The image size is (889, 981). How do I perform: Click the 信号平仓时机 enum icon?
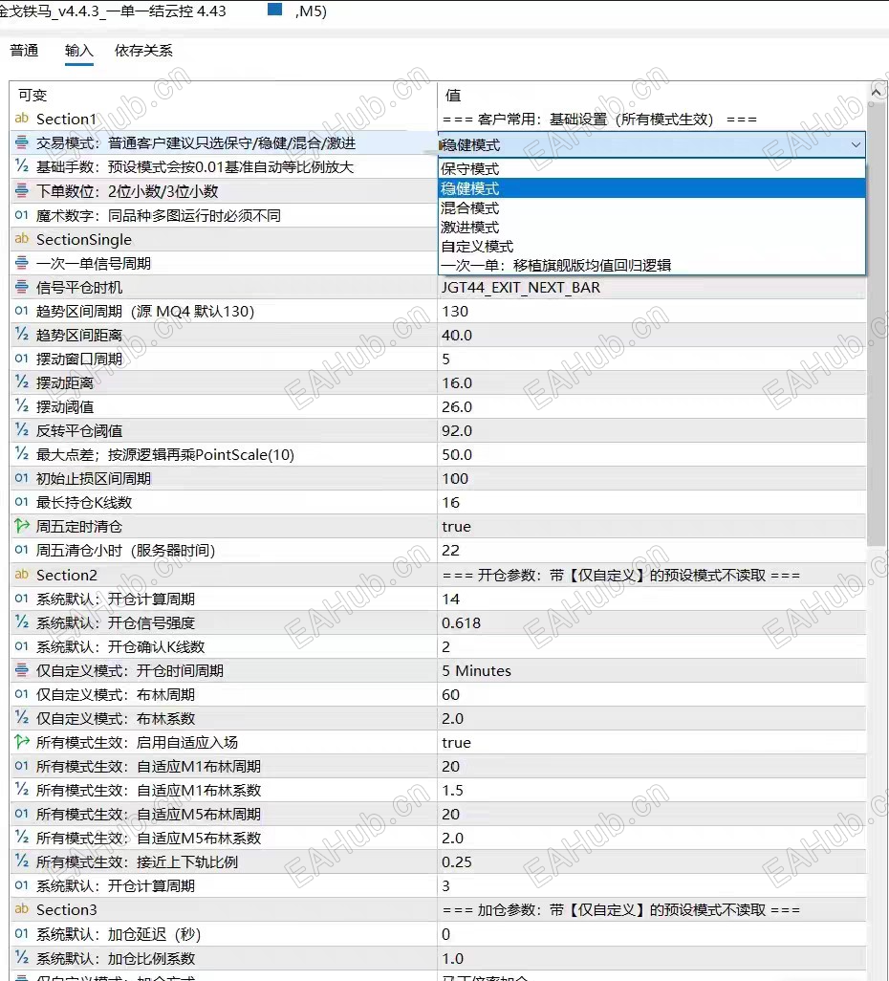pyautogui.click(x=22, y=287)
